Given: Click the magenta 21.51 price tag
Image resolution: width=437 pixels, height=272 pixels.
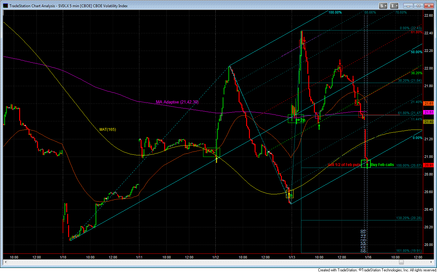Looking at the screenshot, I should [429, 112].
